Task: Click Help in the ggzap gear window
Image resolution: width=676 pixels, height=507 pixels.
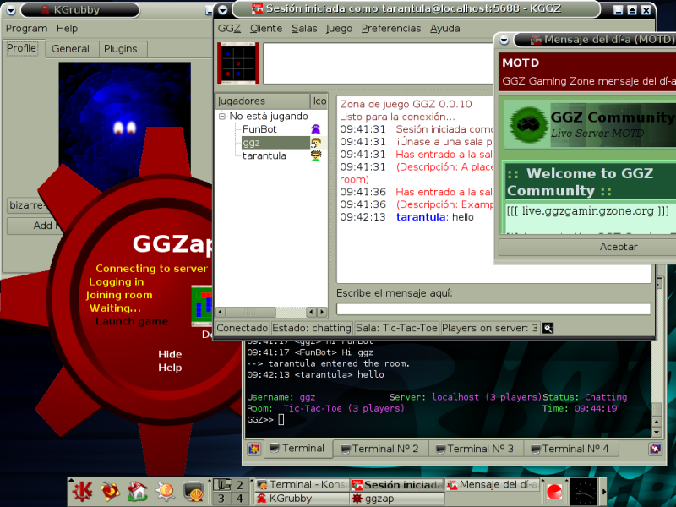Action: tap(170, 368)
